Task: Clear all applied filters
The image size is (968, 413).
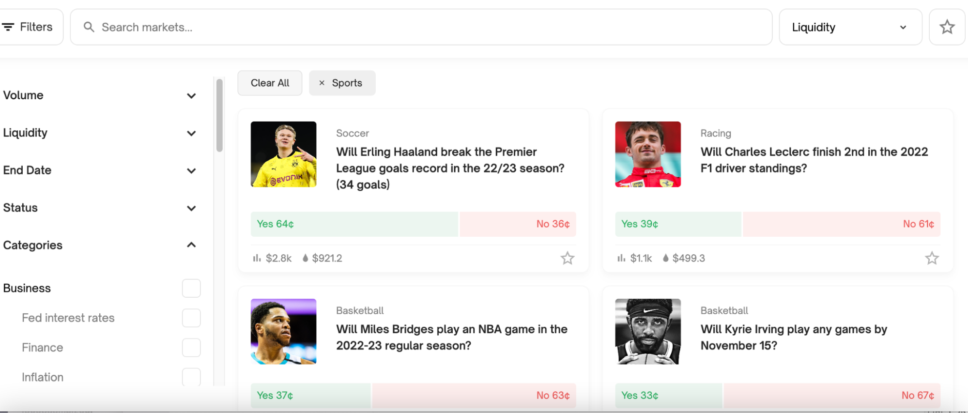Action: click(270, 83)
